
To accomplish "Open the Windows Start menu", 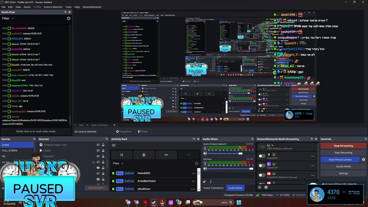I will coord(239,202).
